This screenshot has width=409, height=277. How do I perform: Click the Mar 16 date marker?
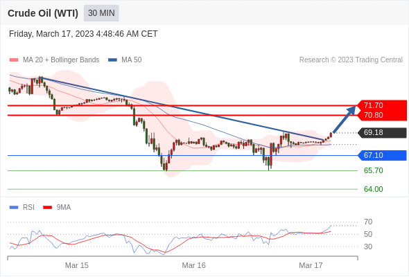193,265
